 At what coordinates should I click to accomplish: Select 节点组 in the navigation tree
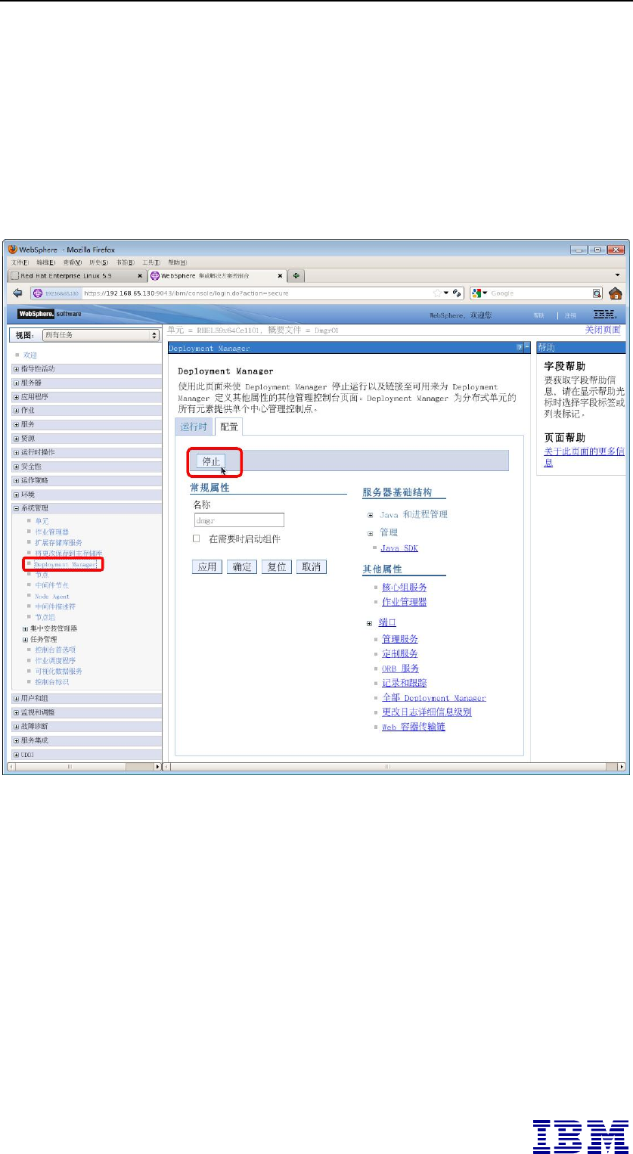[x=45, y=617]
